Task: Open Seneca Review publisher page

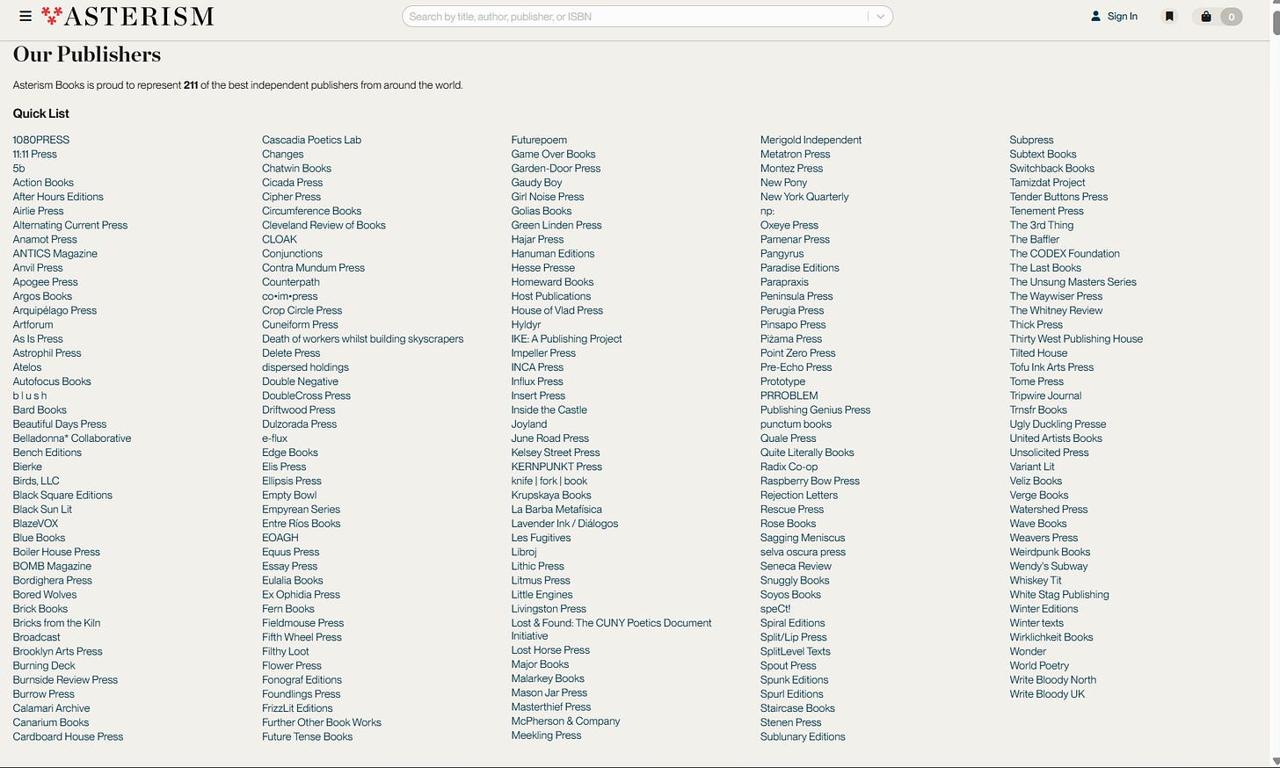Action: (796, 566)
